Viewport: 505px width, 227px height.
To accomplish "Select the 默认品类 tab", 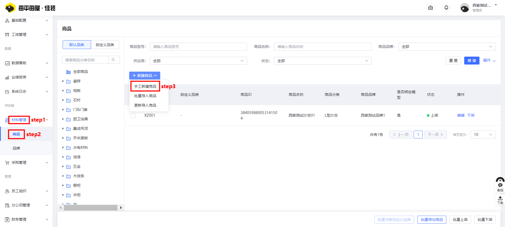I will click(77, 45).
